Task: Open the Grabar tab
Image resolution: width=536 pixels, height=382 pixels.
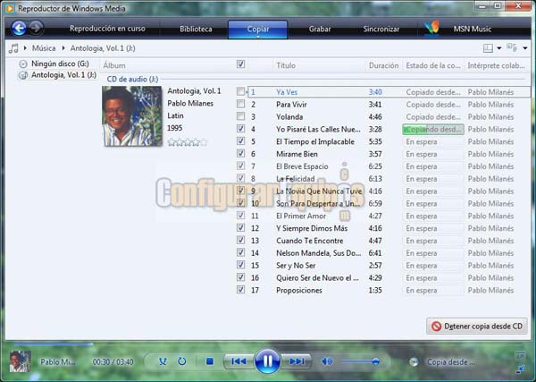Action: click(x=320, y=30)
